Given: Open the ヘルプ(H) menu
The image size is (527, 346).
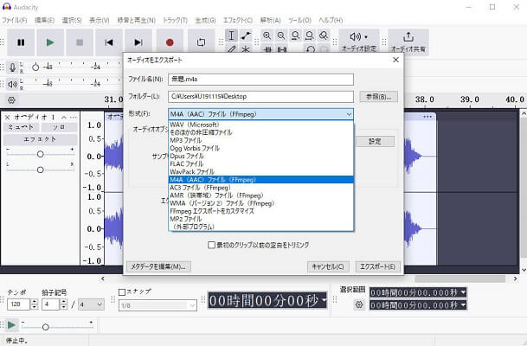Looking at the screenshot, I should click(x=331, y=20).
